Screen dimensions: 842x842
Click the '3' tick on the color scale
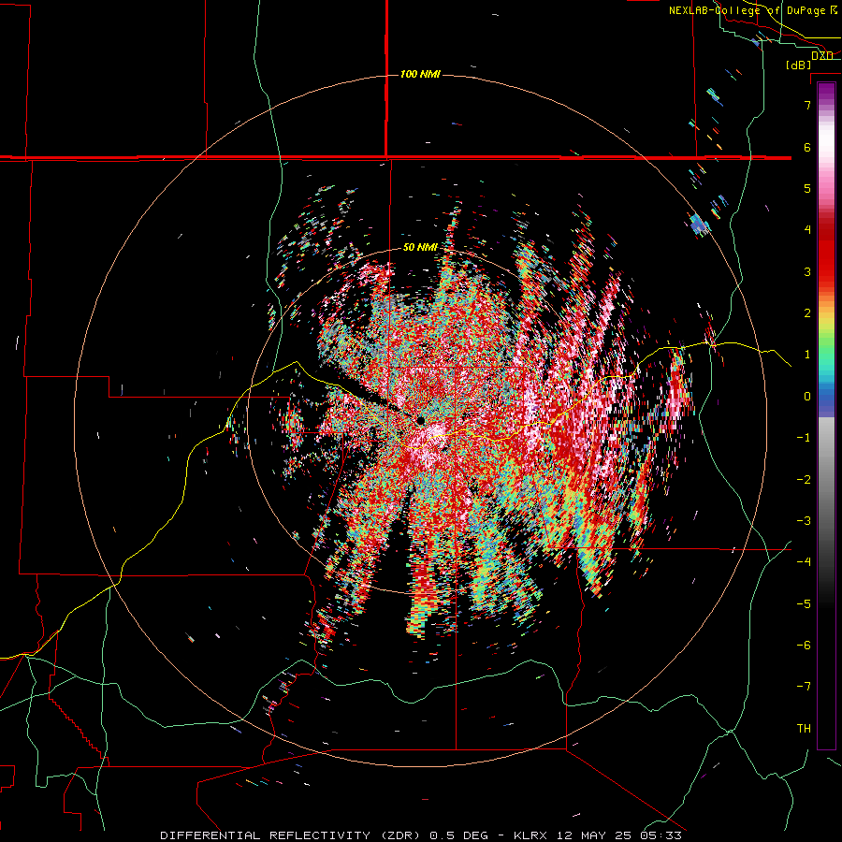pos(807,271)
